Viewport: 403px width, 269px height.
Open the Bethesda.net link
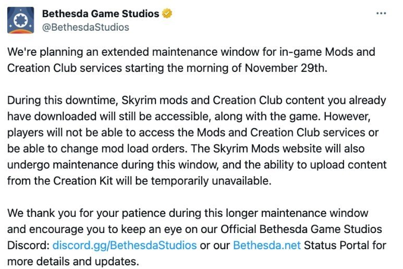point(267,245)
